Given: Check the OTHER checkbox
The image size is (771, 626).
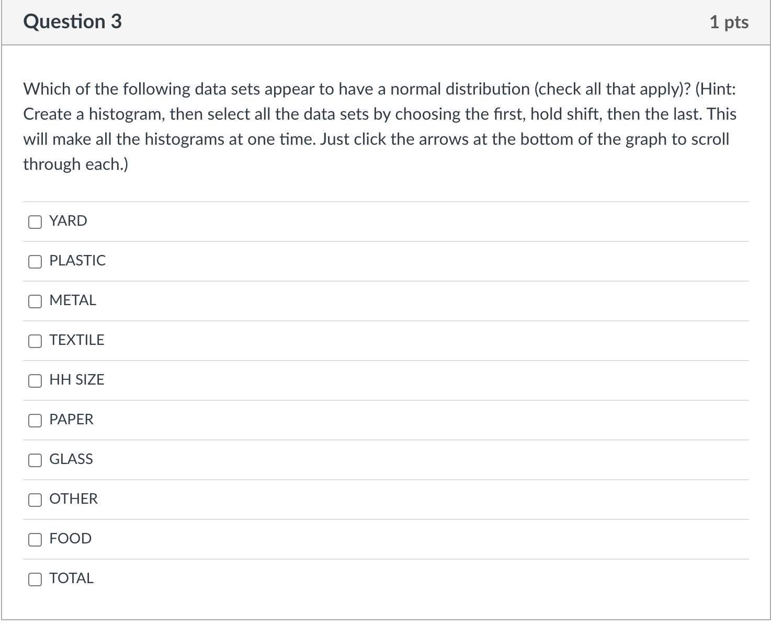Looking at the screenshot, I should click(35, 500).
